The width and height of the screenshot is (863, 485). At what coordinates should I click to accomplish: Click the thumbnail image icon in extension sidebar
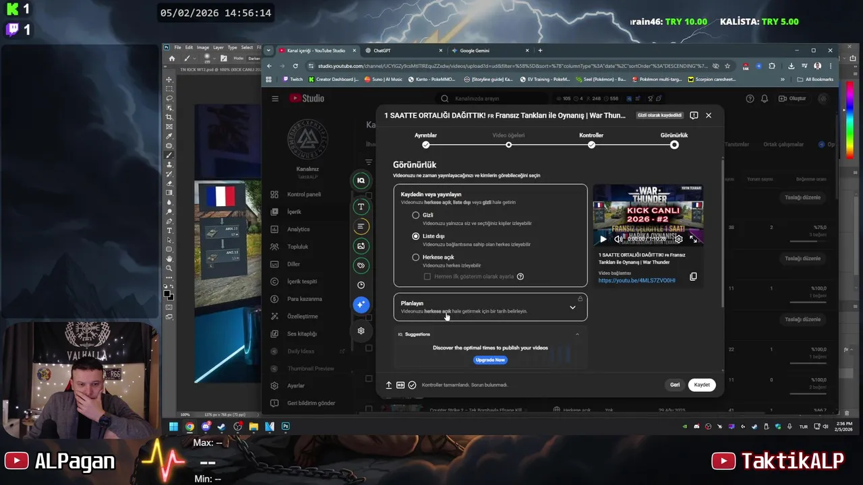(x=361, y=246)
